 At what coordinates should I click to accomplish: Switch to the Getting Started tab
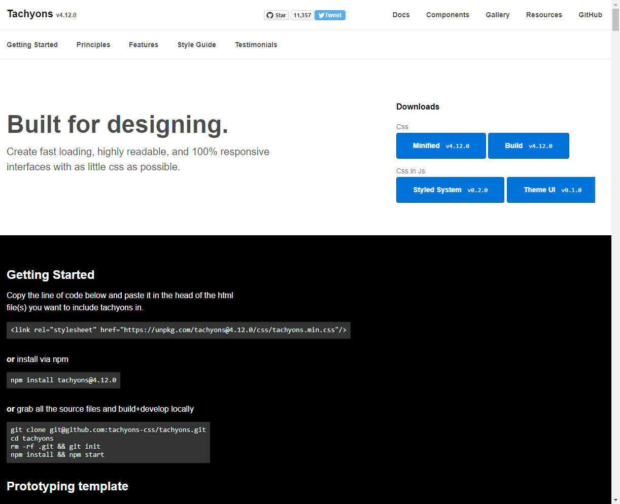pyautogui.click(x=32, y=45)
